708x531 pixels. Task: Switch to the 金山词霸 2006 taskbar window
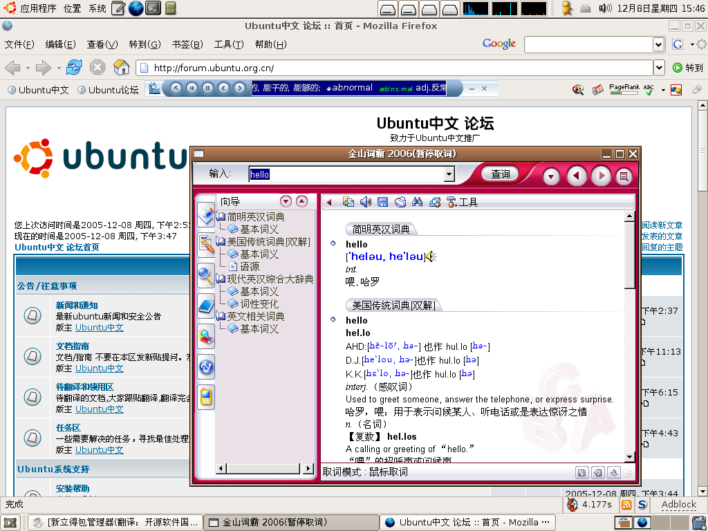[x=291, y=523]
